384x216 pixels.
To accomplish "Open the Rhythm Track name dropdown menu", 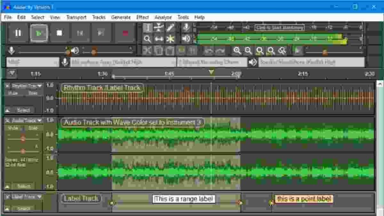I will point(27,86).
